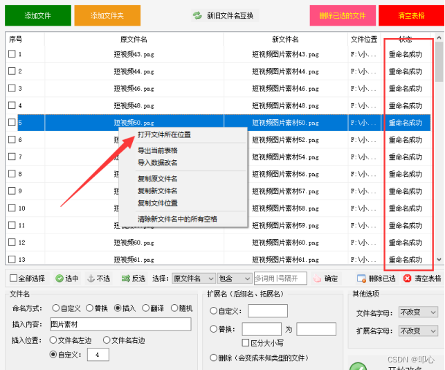Open the 文件名字母 case dropdown
This screenshot has width=445, height=370.
(418, 312)
